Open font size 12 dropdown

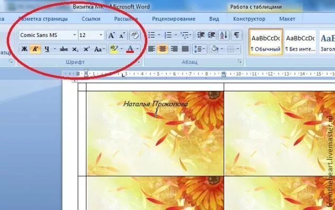(101, 35)
